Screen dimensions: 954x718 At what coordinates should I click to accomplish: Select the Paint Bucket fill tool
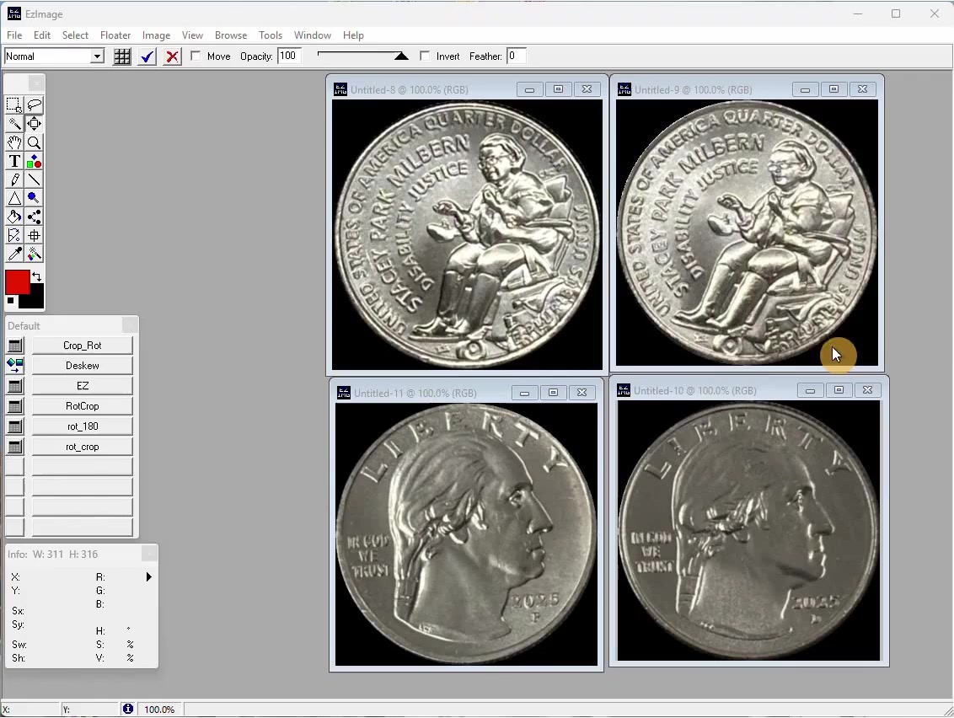tap(14, 217)
